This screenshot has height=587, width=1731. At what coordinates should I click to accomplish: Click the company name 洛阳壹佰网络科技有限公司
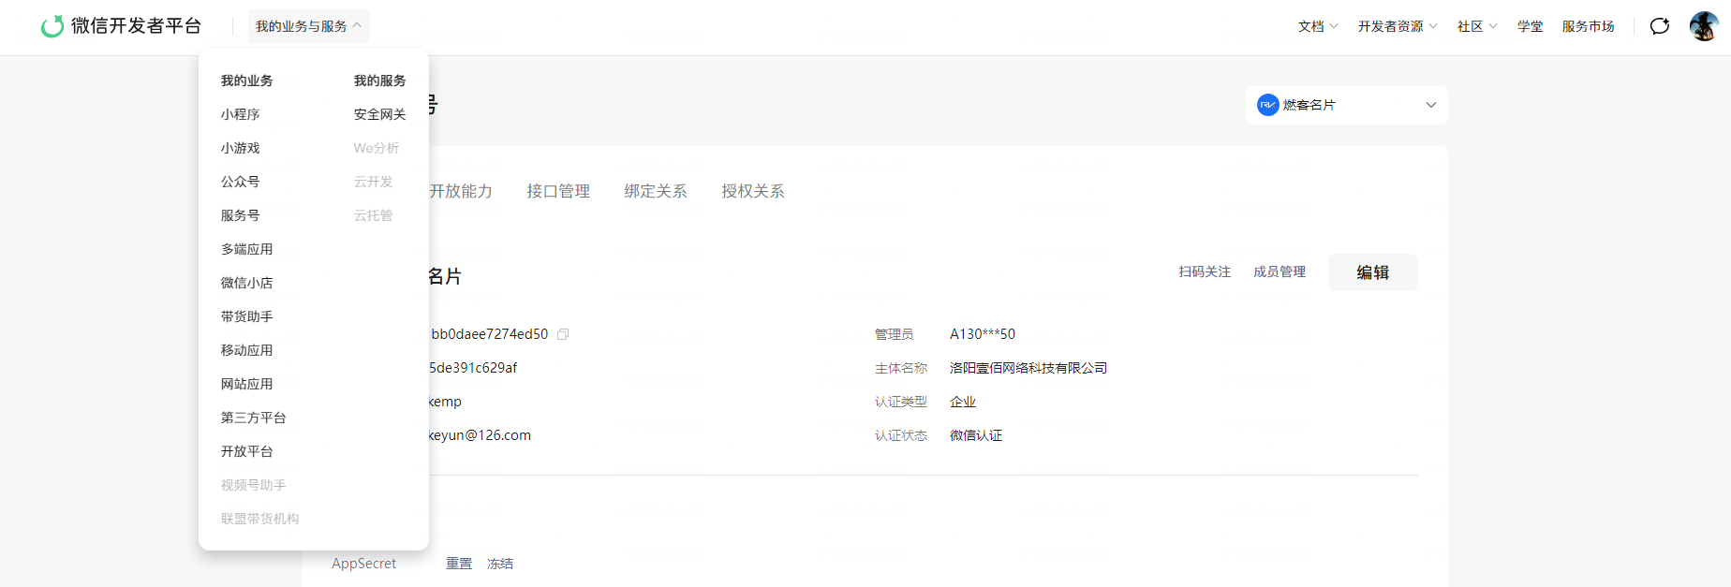(1028, 368)
